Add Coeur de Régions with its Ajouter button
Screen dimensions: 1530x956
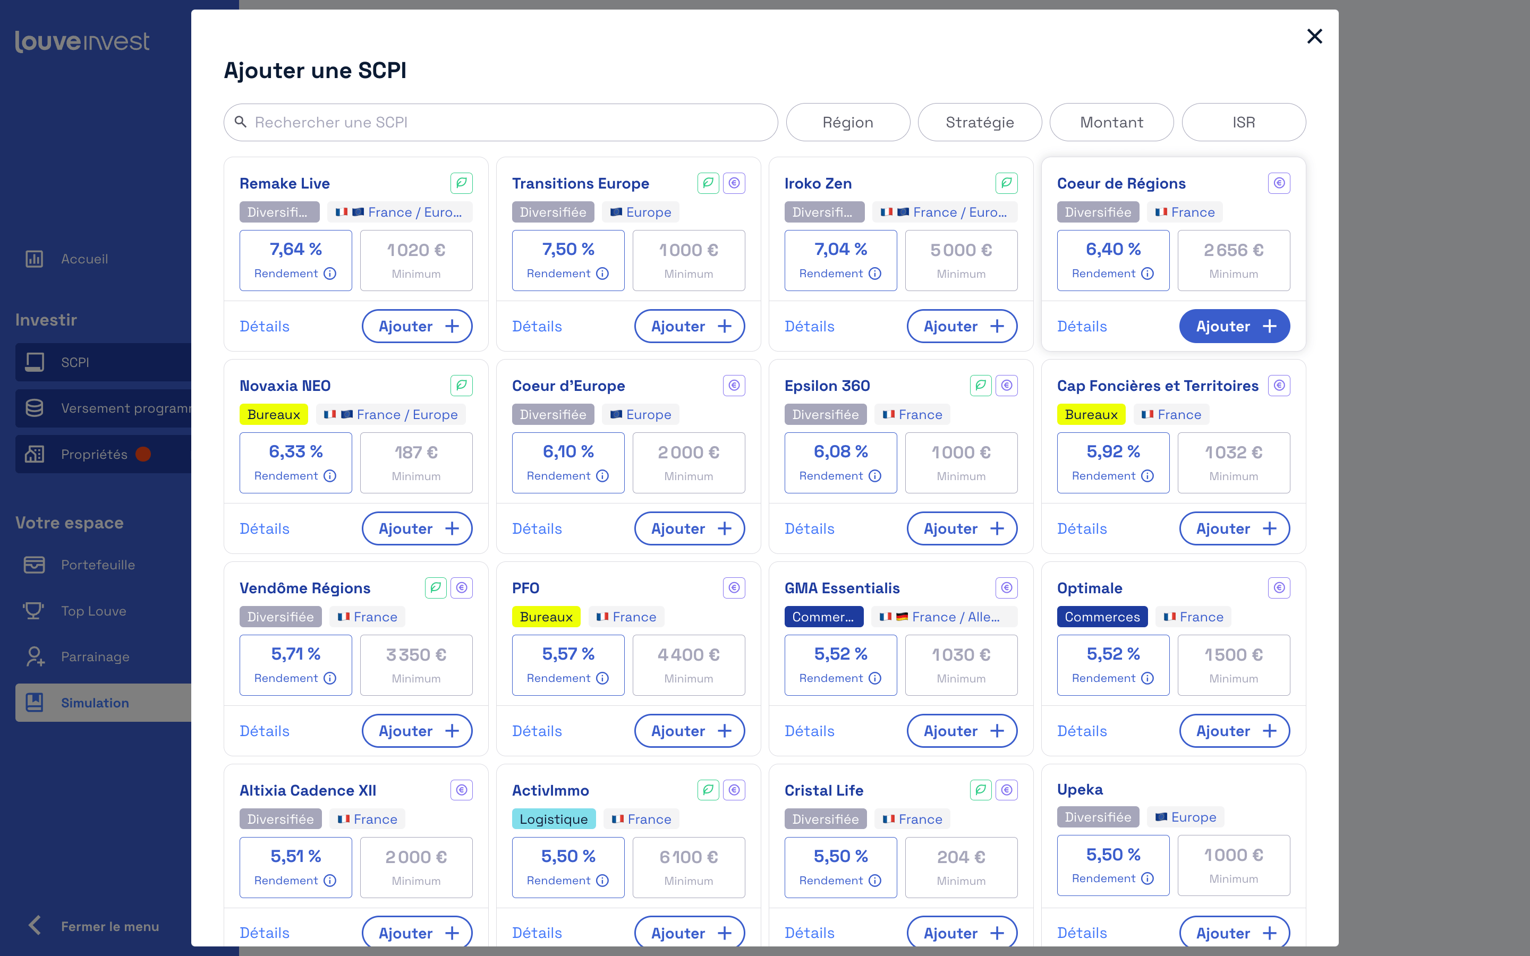click(x=1234, y=326)
